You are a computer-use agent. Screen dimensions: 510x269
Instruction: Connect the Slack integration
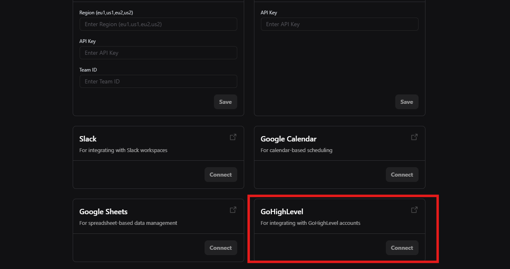click(220, 175)
